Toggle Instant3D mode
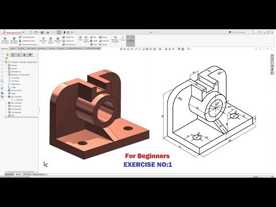Viewport: 276px width, 207px height. (131, 40)
